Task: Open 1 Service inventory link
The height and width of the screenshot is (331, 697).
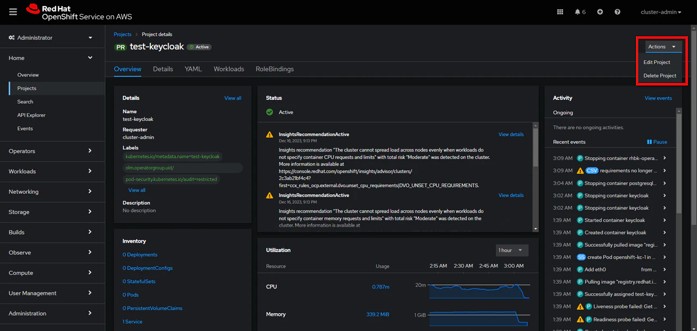Action: (132, 322)
